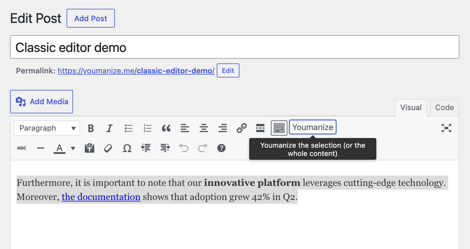This screenshot has width=470, height=249.
Task: Toggle the toolbar (kitchen sink) button
Action: pyautogui.click(x=279, y=128)
